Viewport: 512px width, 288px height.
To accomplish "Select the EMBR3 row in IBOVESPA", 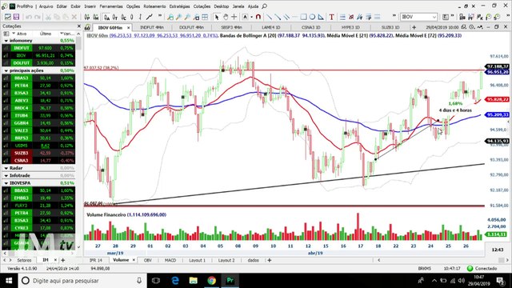I will tap(38, 198).
